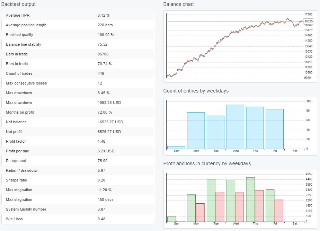Click Monday's red loss bar
This screenshot has width=320, height=231.
click(x=200, y=212)
